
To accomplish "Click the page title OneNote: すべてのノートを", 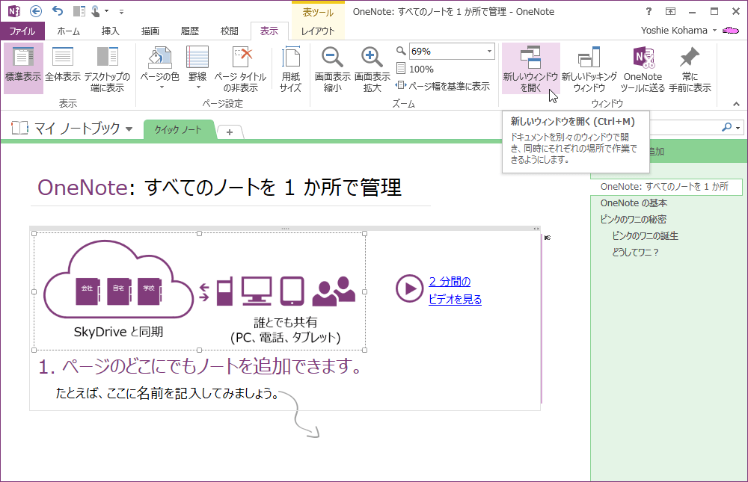I will [219, 188].
